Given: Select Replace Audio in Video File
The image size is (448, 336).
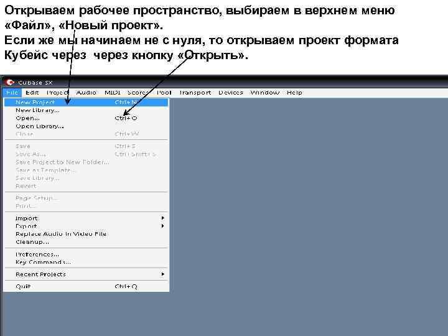Looking at the screenshot, I should tap(86, 234).
